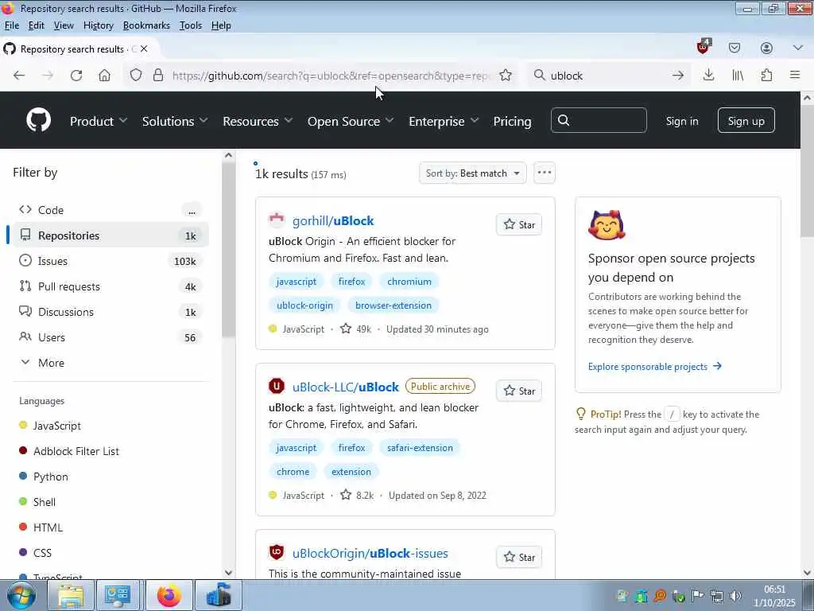The width and height of the screenshot is (814, 611).
Task: Open the History menu
Action: (x=98, y=25)
